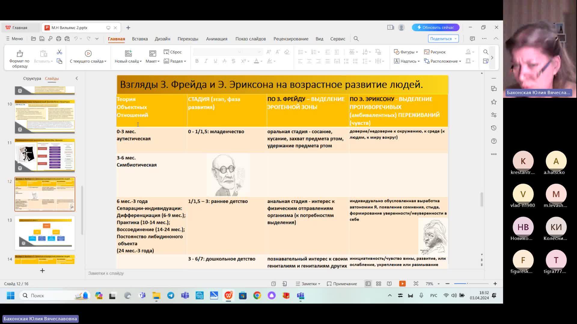Select slide 11 thumbnail
The height and width of the screenshot is (324, 577).
coord(45,155)
